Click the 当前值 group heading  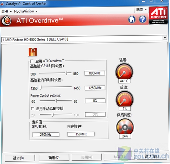coord(37,122)
